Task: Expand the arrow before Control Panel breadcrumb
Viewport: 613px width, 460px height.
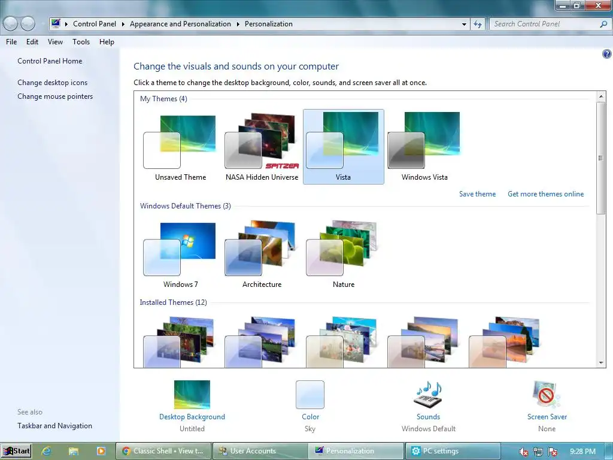Action: tap(66, 24)
